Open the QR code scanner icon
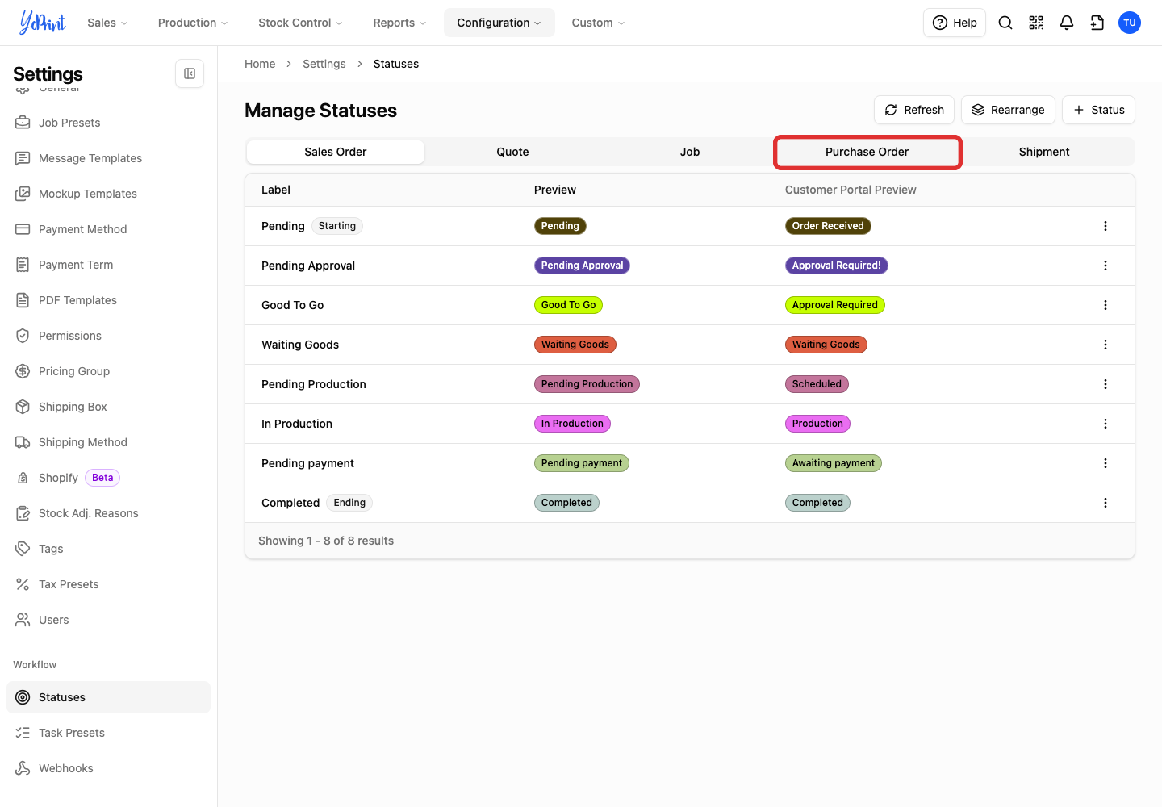Screen dimensions: 1162x807 [x=1036, y=23]
